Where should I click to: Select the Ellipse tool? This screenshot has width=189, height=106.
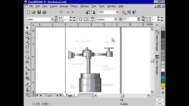point(27,52)
